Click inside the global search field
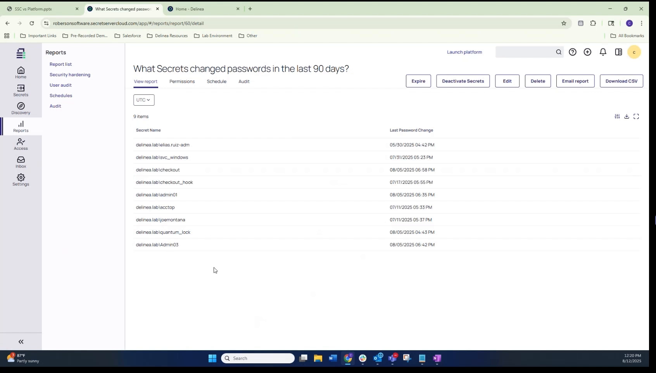Viewport: 656px width, 373px height. 527,52
